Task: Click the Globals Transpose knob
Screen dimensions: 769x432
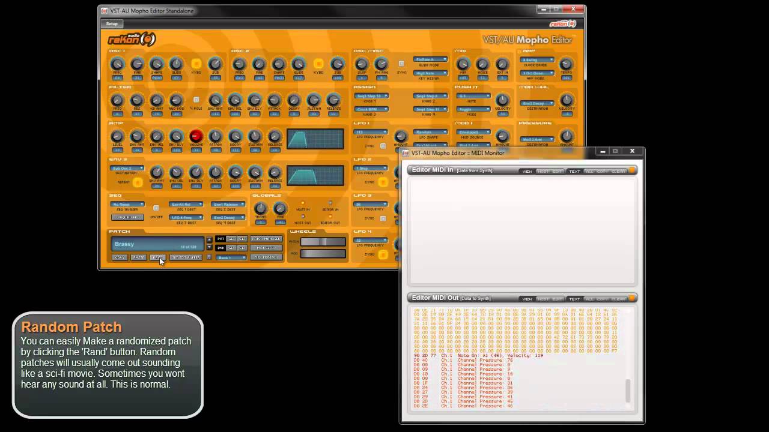Action: point(261,209)
